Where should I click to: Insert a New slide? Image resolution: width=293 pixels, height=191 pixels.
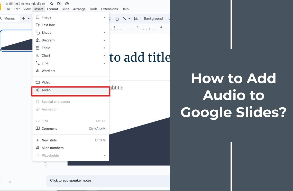pos(71,140)
